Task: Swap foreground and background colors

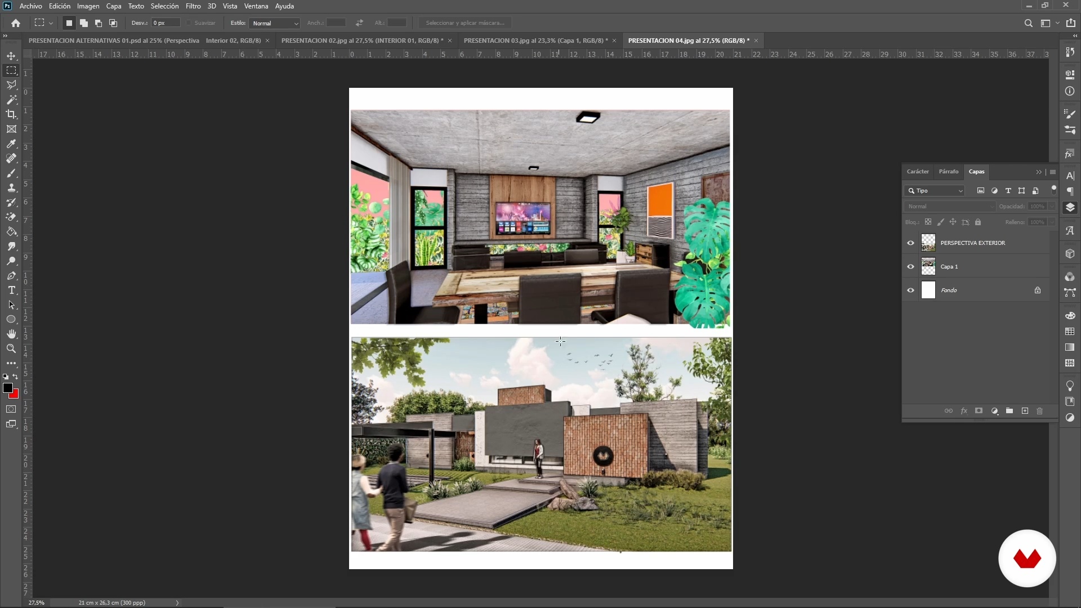Action: 16,377
